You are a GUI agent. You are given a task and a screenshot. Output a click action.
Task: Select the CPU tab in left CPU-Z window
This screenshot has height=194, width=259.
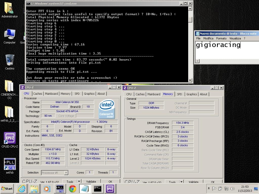tap(26, 93)
